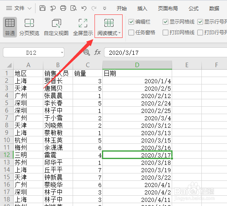Image resolution: width=227 pixels, height=206 pixels.
Task: Expand quick access toolbar customize arrow
Action: pos(104,9)
